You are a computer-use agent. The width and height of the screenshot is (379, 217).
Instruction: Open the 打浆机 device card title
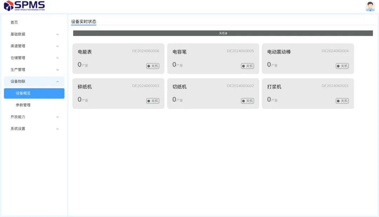[274, 87]
